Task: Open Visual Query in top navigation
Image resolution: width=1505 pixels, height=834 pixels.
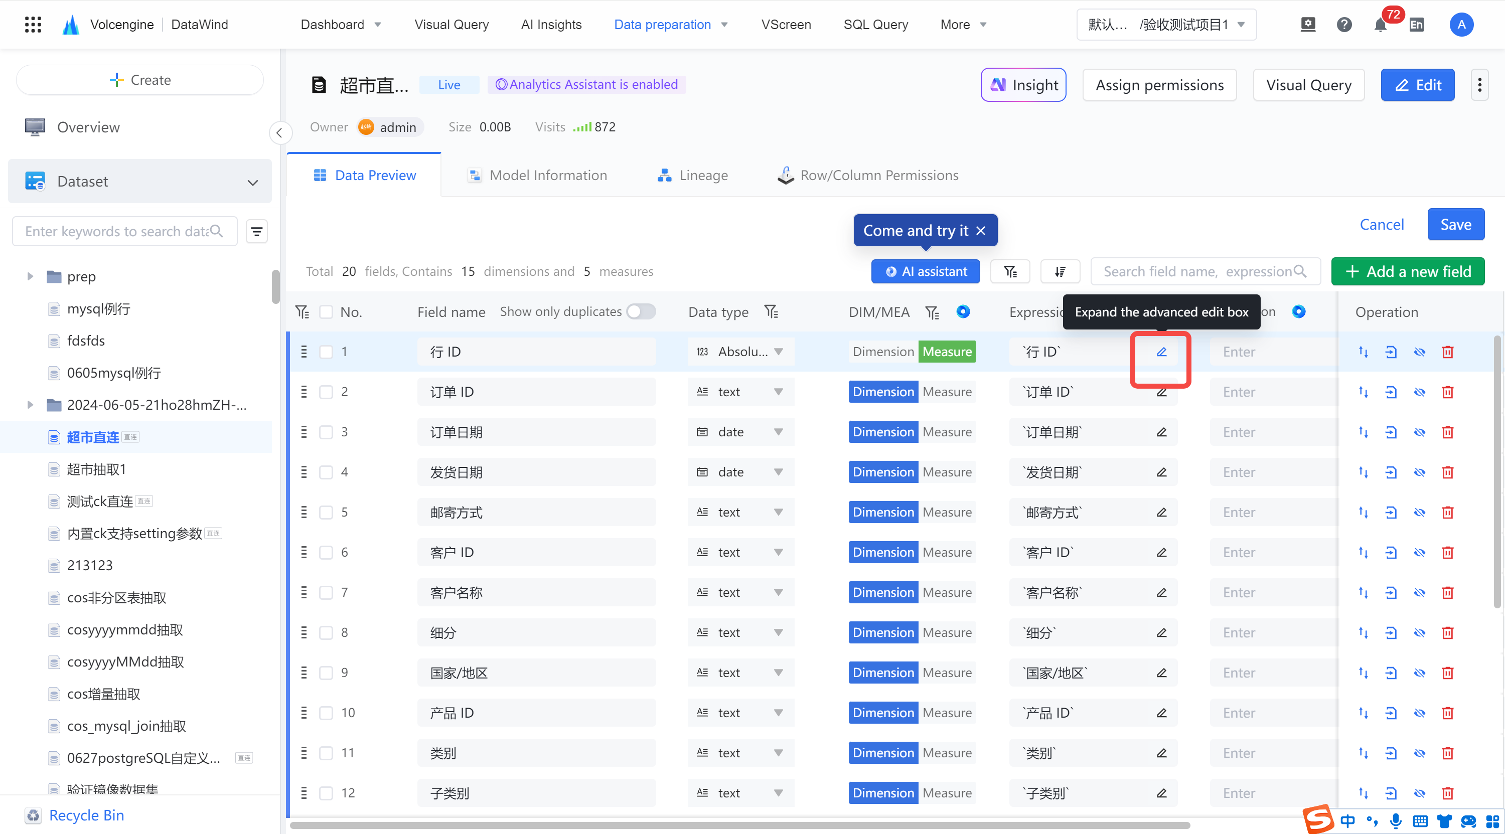Action: point(451,25)
